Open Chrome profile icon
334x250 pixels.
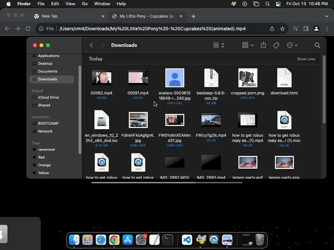(316, 29)
